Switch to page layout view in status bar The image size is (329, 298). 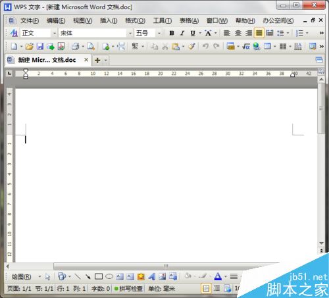[x=206, y=288]
